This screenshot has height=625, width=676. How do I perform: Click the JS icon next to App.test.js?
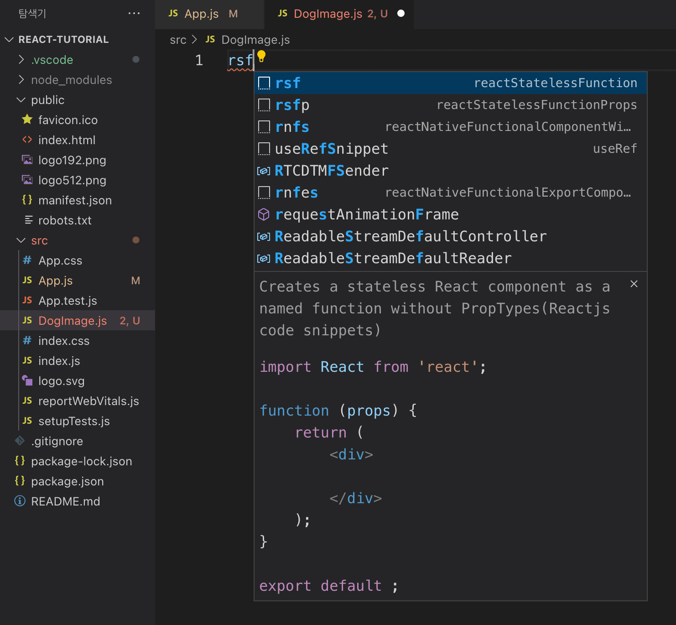27,300
